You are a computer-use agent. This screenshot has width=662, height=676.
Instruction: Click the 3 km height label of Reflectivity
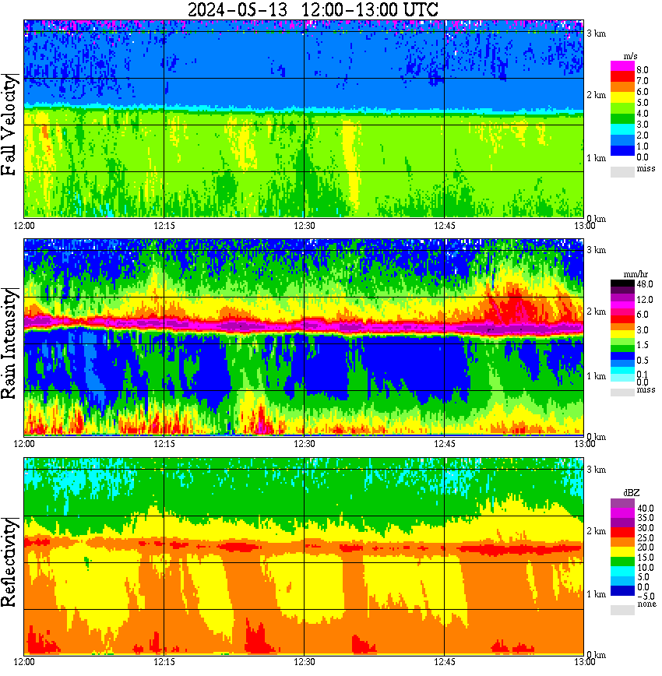coord(597,470)
